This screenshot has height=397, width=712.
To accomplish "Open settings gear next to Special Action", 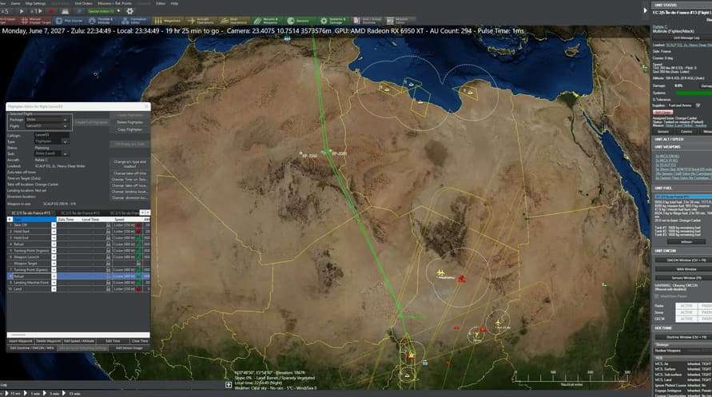I will click(x=130, y=11).
